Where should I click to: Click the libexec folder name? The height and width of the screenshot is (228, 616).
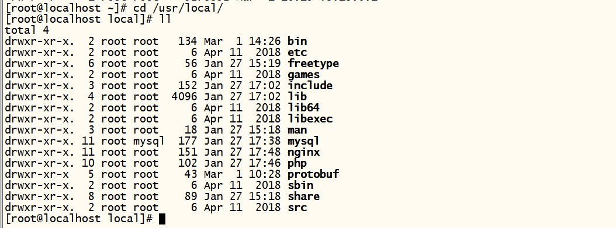click(310, 119)
